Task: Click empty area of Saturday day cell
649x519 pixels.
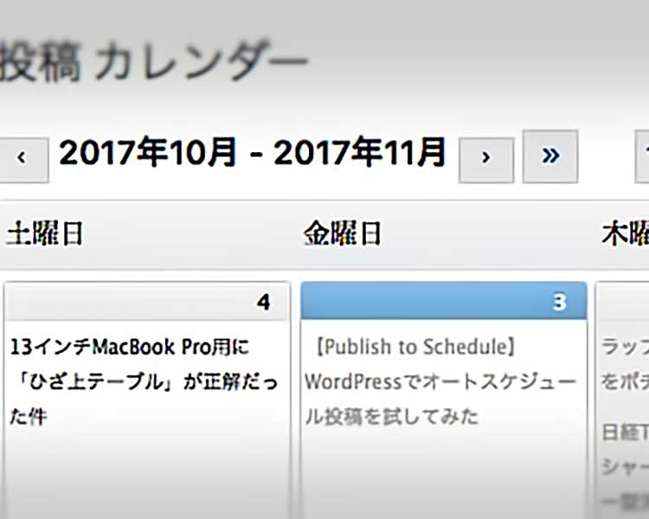Action: (147, 476)
